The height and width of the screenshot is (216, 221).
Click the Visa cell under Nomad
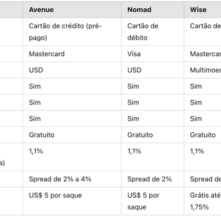(x=153, y=54)
